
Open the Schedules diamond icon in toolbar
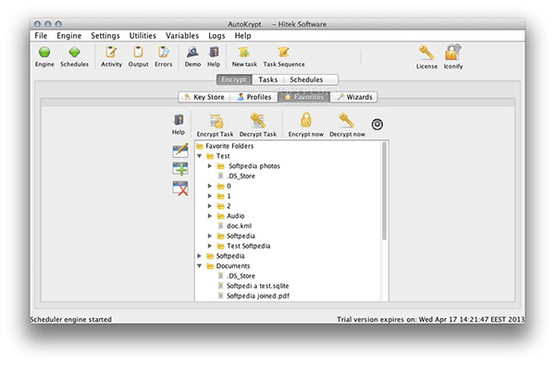pyautogui.click(x=74, y=53)
